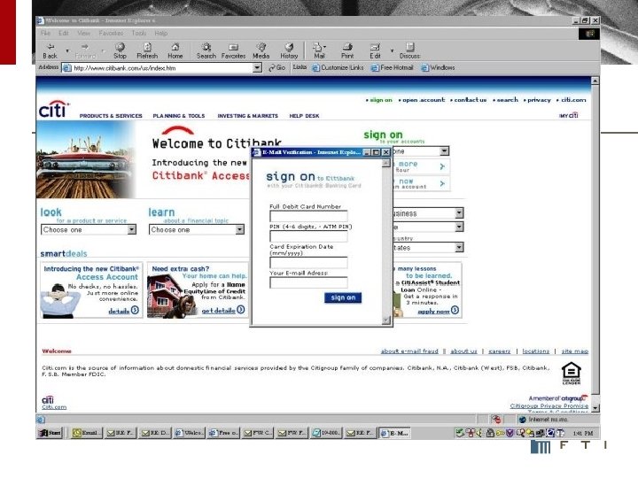The image size is (638, 478).
Task: Click the contact us top link
Action: point(470,99)
